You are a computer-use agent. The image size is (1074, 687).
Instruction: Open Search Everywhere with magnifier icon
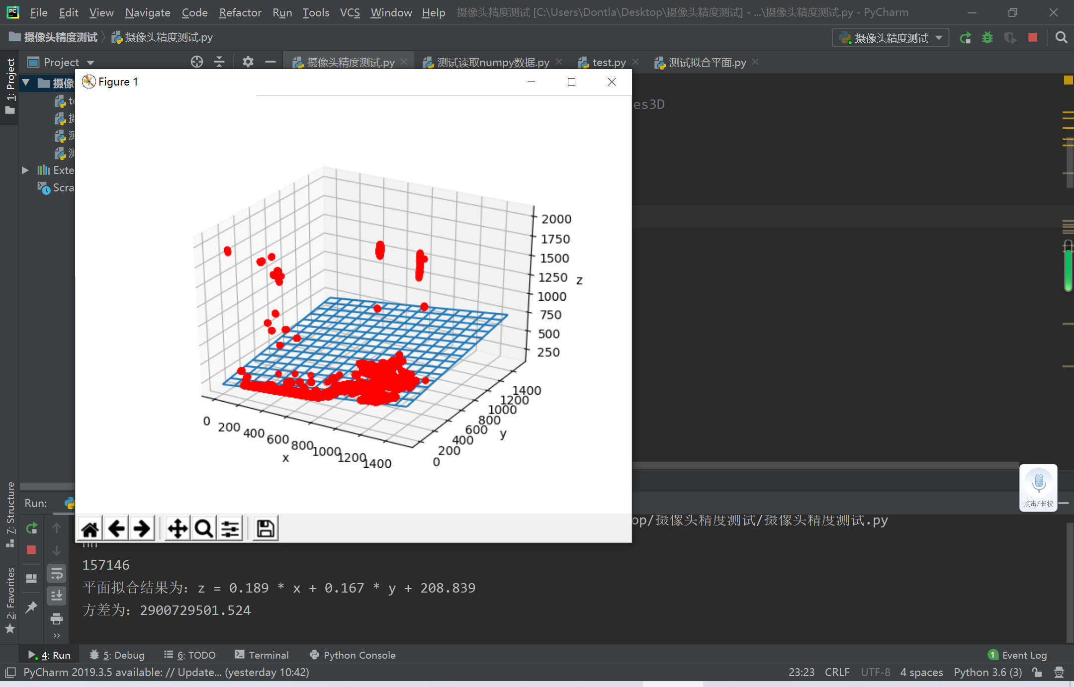coord(1061,37)
